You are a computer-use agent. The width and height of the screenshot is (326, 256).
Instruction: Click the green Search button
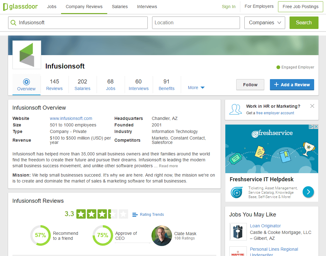(x=304, y=23)
